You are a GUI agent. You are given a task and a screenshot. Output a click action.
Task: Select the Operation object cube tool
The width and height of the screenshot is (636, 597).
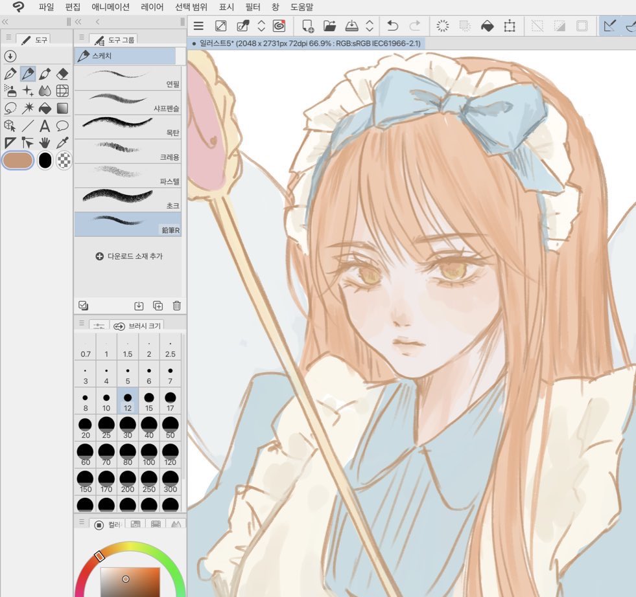pos(10,126)
